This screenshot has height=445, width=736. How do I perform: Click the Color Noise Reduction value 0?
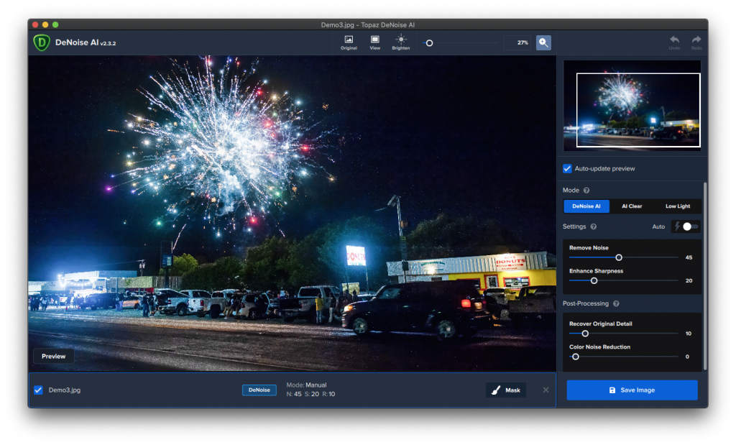pos(687,357)
